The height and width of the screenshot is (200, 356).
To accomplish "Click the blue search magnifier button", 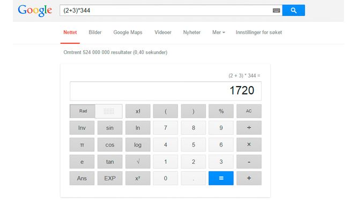I will [293, 10].
